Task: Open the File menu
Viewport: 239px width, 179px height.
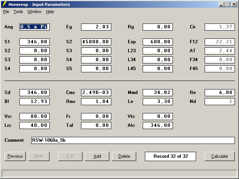Action: 6,12
